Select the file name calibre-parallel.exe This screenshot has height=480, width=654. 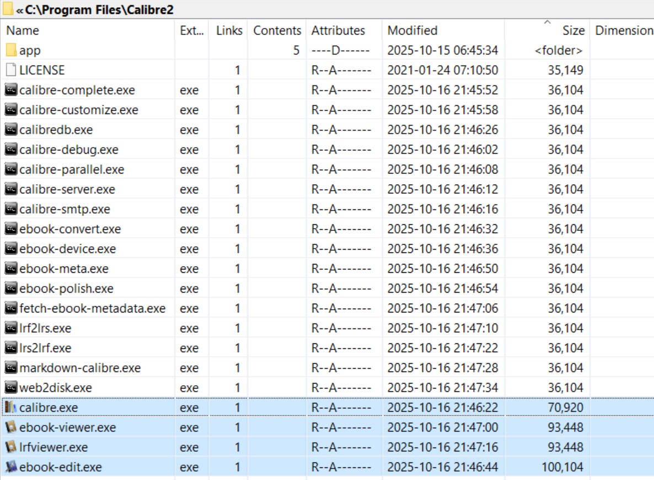point(72,170)
